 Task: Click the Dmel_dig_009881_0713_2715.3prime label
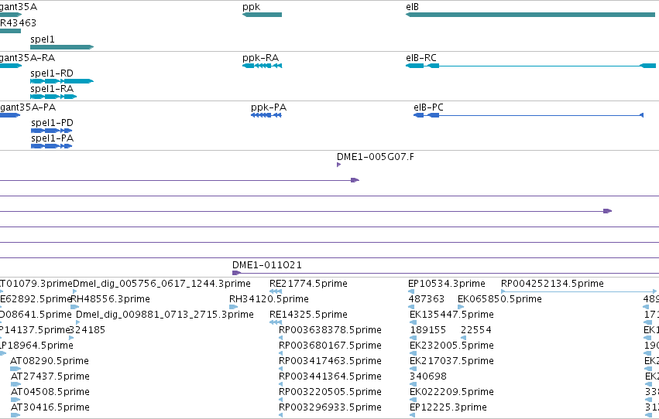click(165, 314)
